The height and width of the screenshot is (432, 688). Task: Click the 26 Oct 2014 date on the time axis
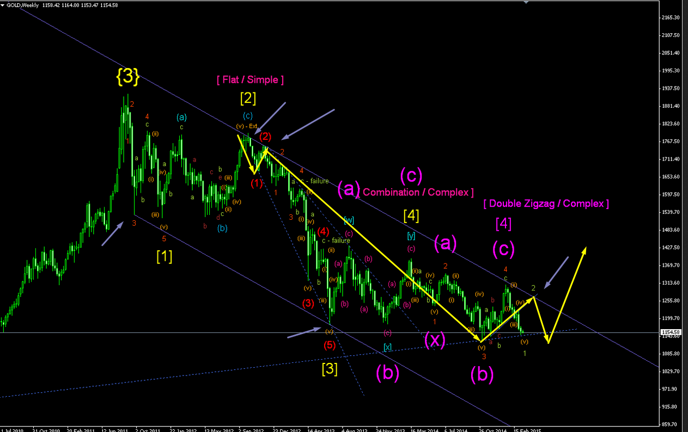(x=494, y=430)
